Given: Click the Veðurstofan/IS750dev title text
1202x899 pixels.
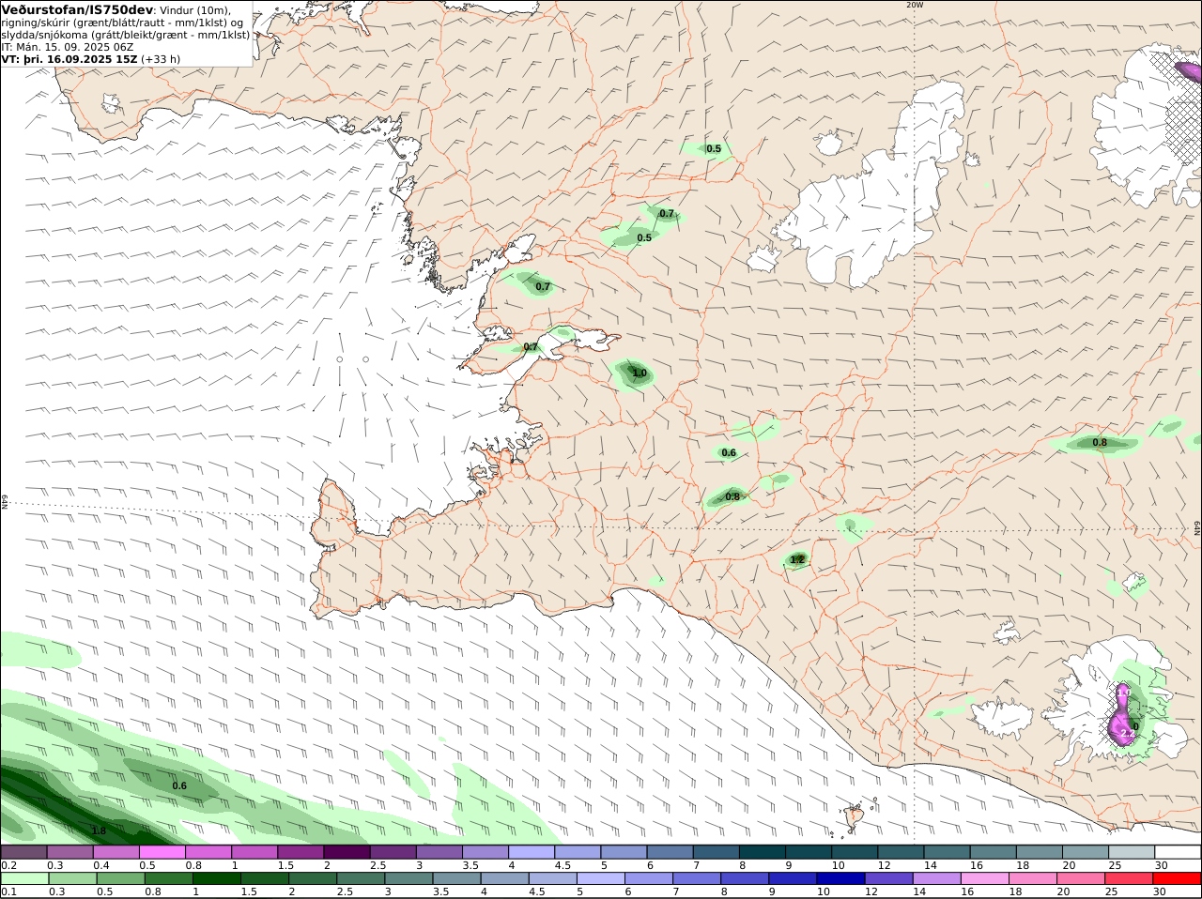Looking at the screenshot, I should click(77, 9).
